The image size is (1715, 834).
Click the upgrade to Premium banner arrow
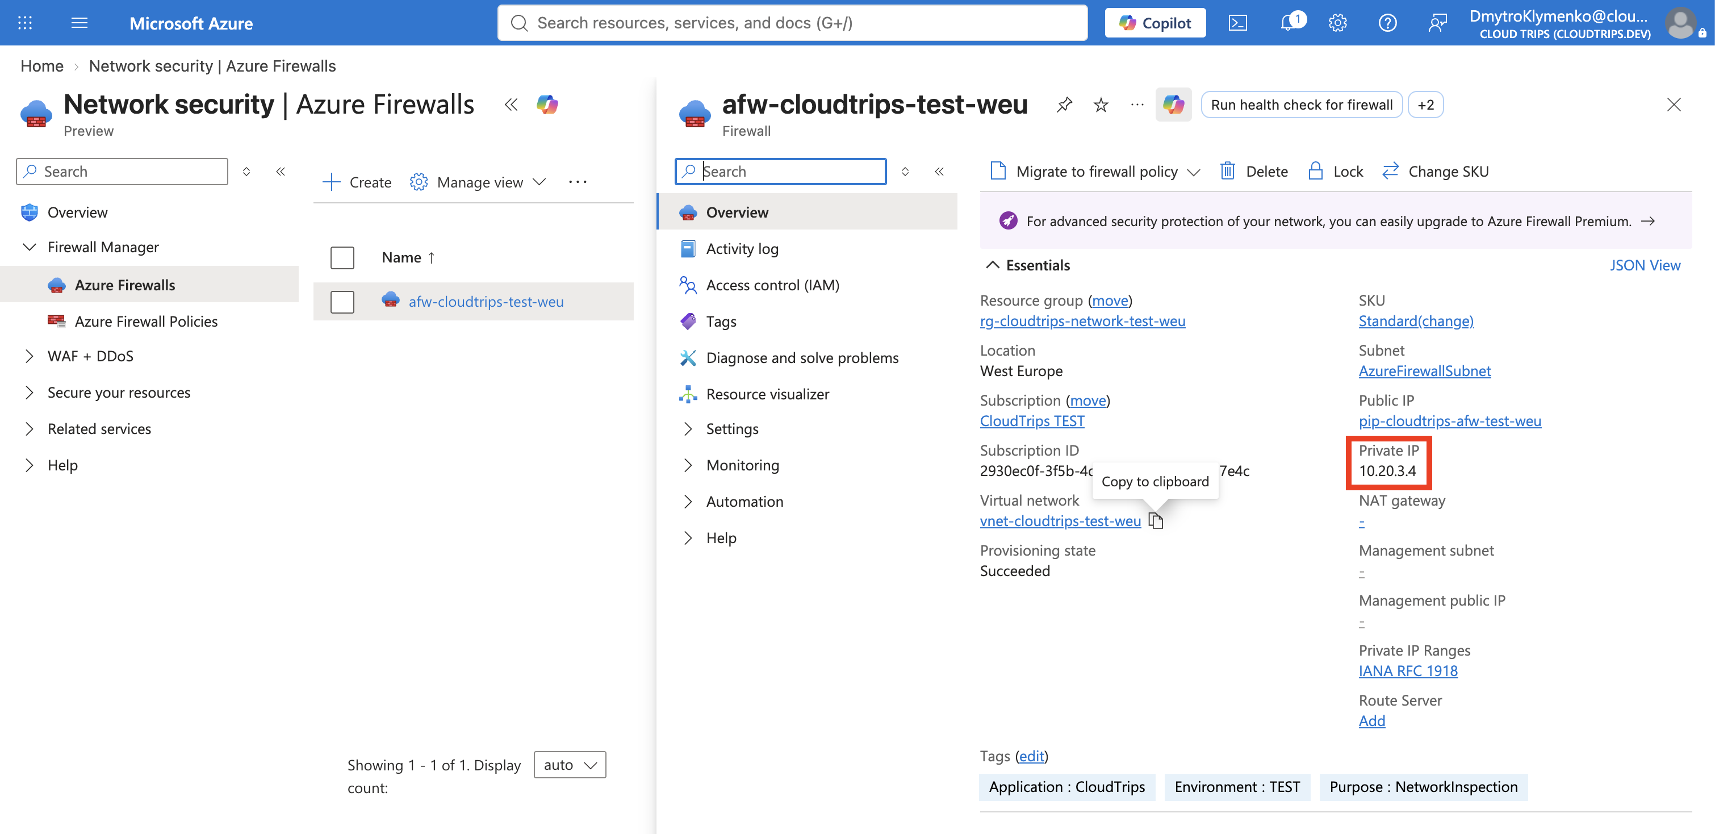(x=1648, y=221)
